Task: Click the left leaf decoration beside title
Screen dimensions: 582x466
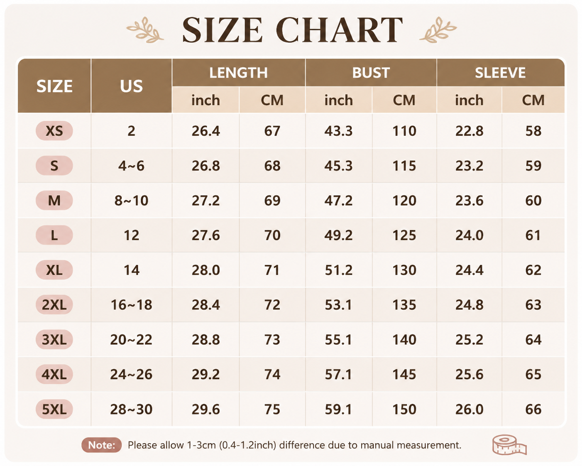Action: pos(145,30)
